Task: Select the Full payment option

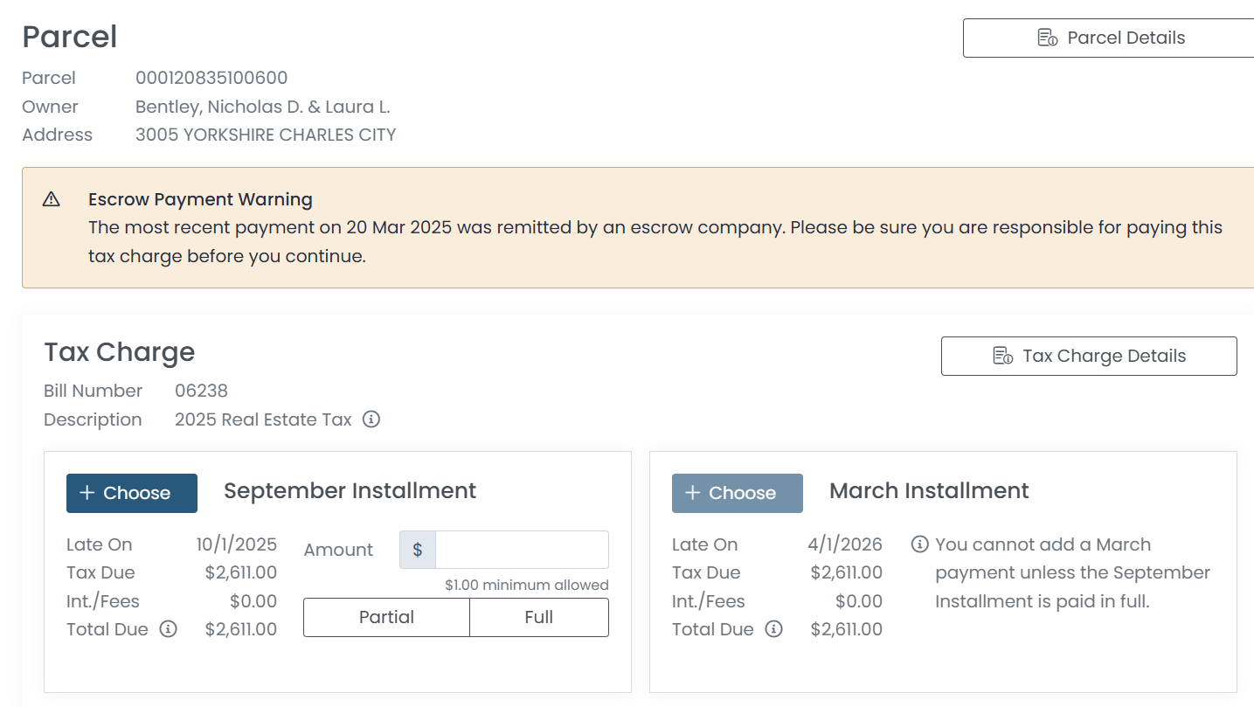Action: 538,617
